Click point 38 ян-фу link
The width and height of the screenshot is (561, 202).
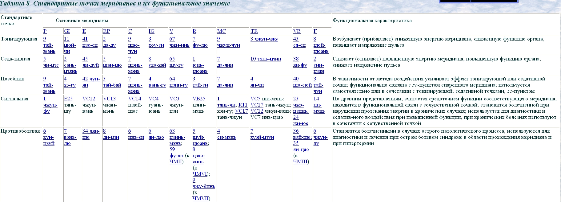point(300,62)
